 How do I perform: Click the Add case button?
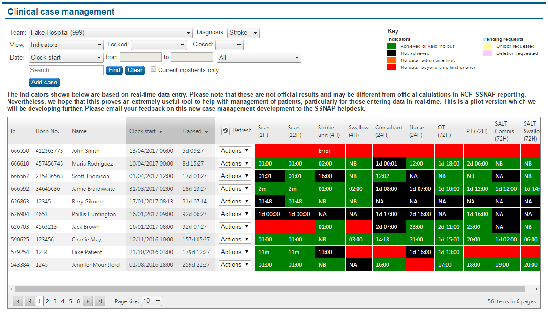44,82
